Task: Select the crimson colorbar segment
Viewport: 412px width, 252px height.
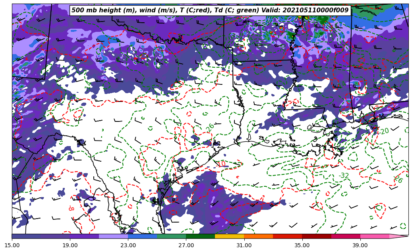Action: point(346,236)
